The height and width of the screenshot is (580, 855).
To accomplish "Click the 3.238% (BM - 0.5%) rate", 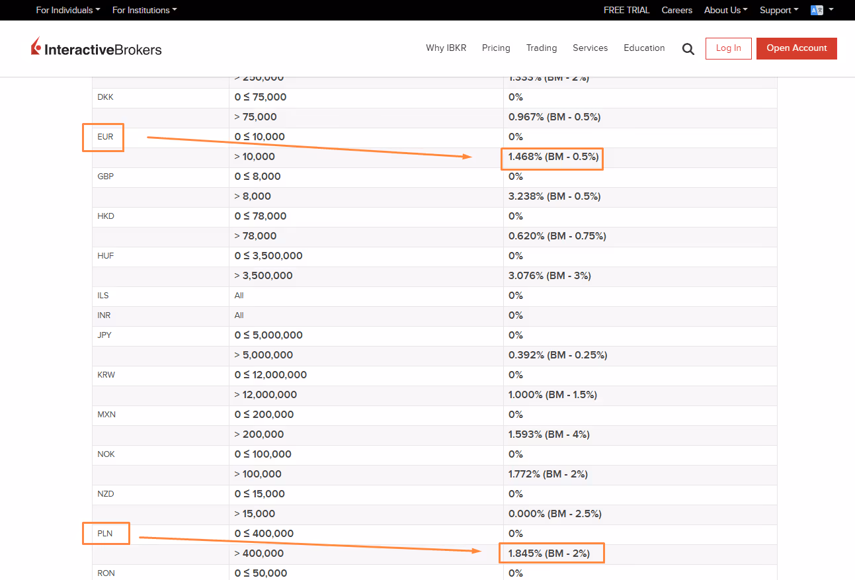I will point(554,196).
